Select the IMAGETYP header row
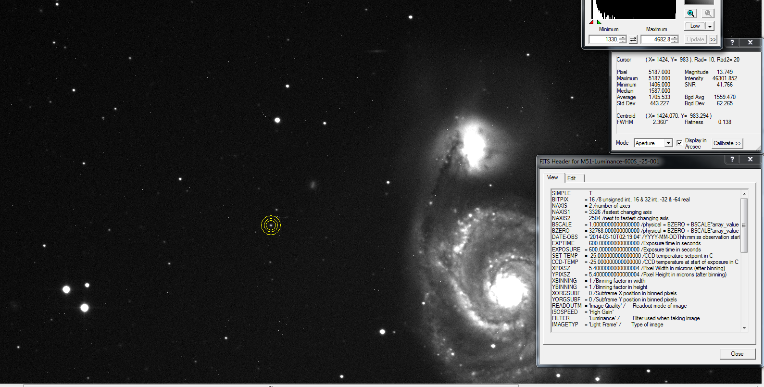The image size is (764, 387). tap(645, 325)
